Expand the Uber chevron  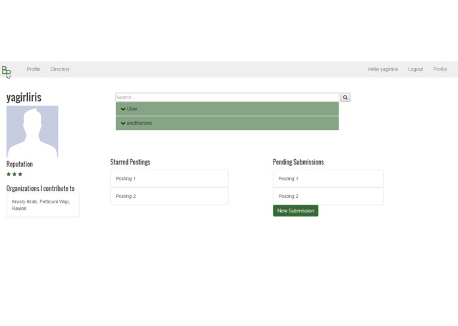123,109
